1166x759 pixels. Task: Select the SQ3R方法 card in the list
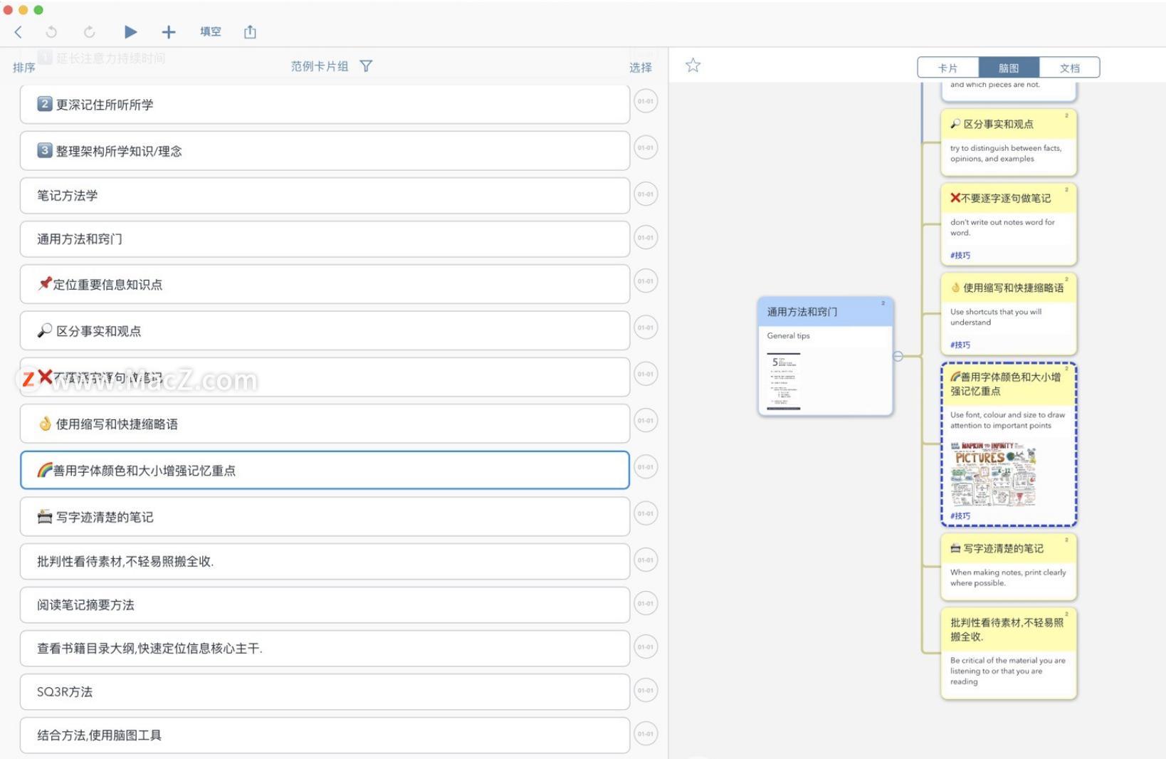[x=325, y=691]
